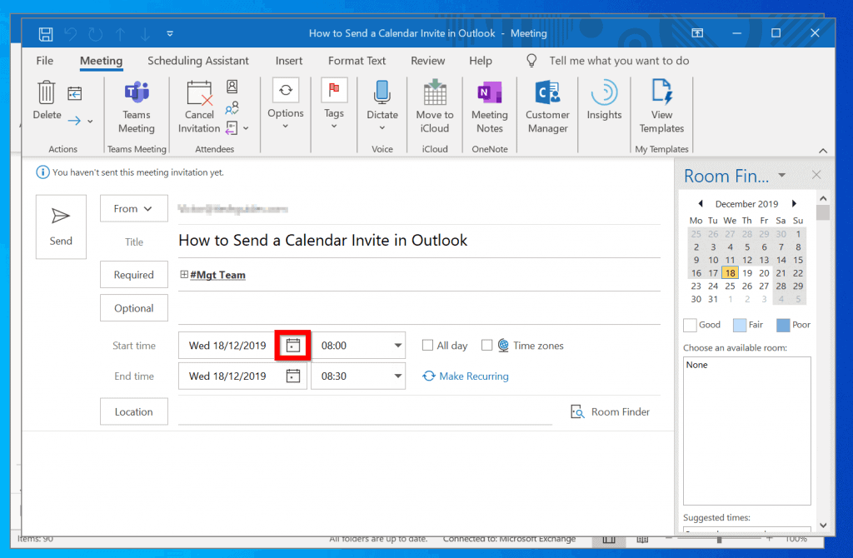This screenshot has width=853, height=558.
Task: Click the Save icon in the title bar
Action: tap(46, 33)
